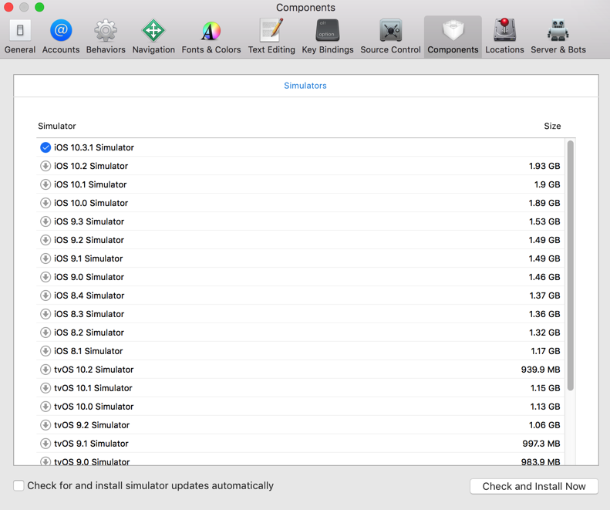The image size is (610, 510).
Task: Enable automatic simulator updates checkbox
Action: (19, 485)
